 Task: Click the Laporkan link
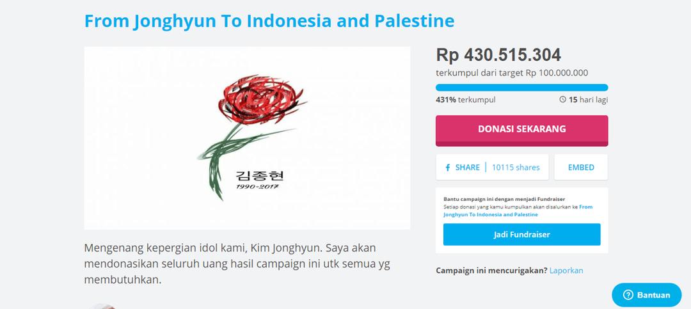(x=566, y=270)
